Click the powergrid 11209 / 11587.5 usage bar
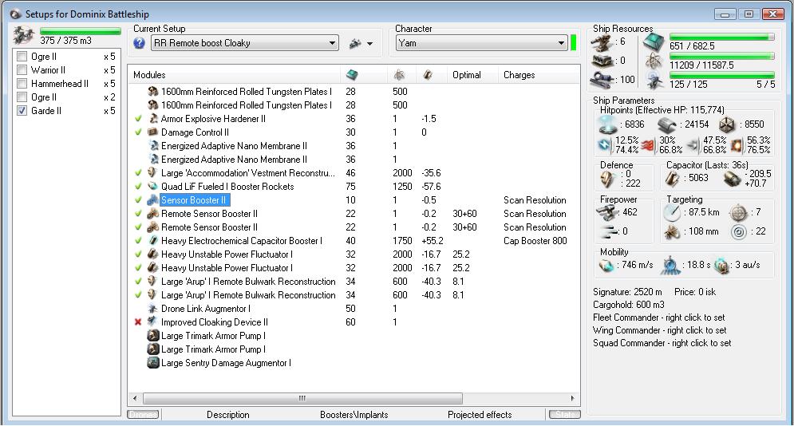The image size is (794, 426). tap(721, 56)
